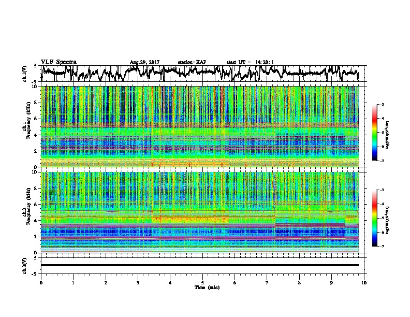Screen dimensions: 410x317
Task: Click the 'ch.3(V)' axis label
Action: (25, 266)
